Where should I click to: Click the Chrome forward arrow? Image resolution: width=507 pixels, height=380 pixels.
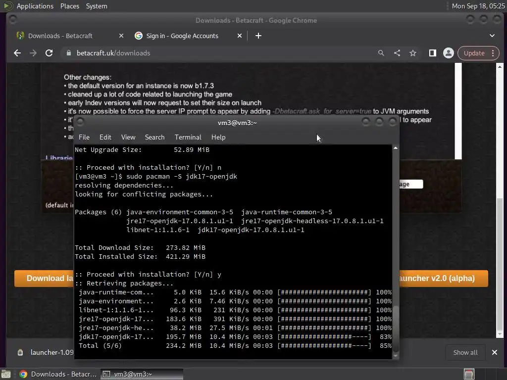tap(33, 53)
